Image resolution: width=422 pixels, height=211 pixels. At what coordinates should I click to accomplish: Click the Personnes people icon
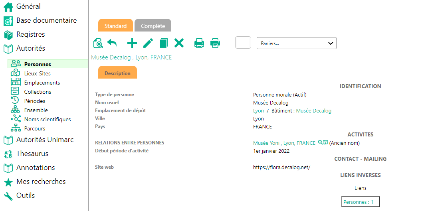click(16, 63)
